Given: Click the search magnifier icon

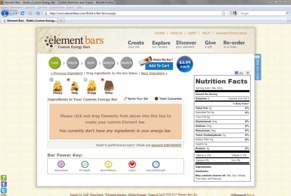Looking at the screenshot, I should (287, 13).
